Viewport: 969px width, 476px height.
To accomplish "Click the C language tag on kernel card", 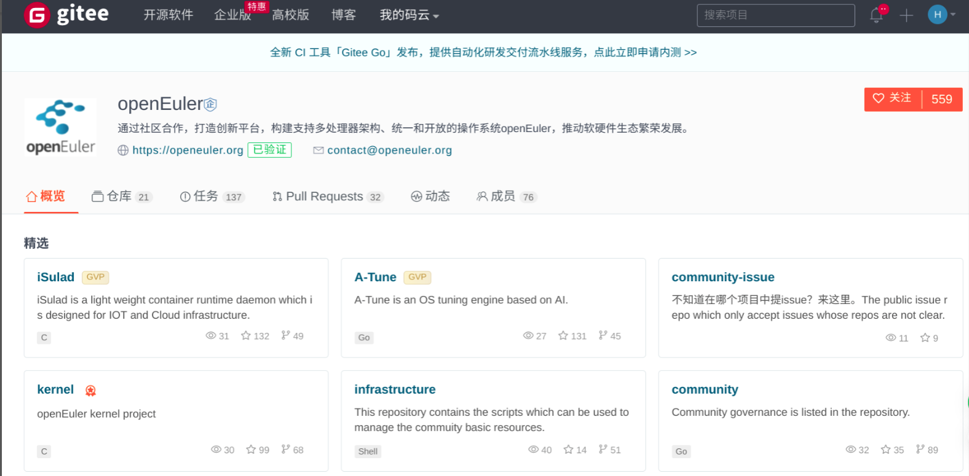I will [x=44, y=451].
